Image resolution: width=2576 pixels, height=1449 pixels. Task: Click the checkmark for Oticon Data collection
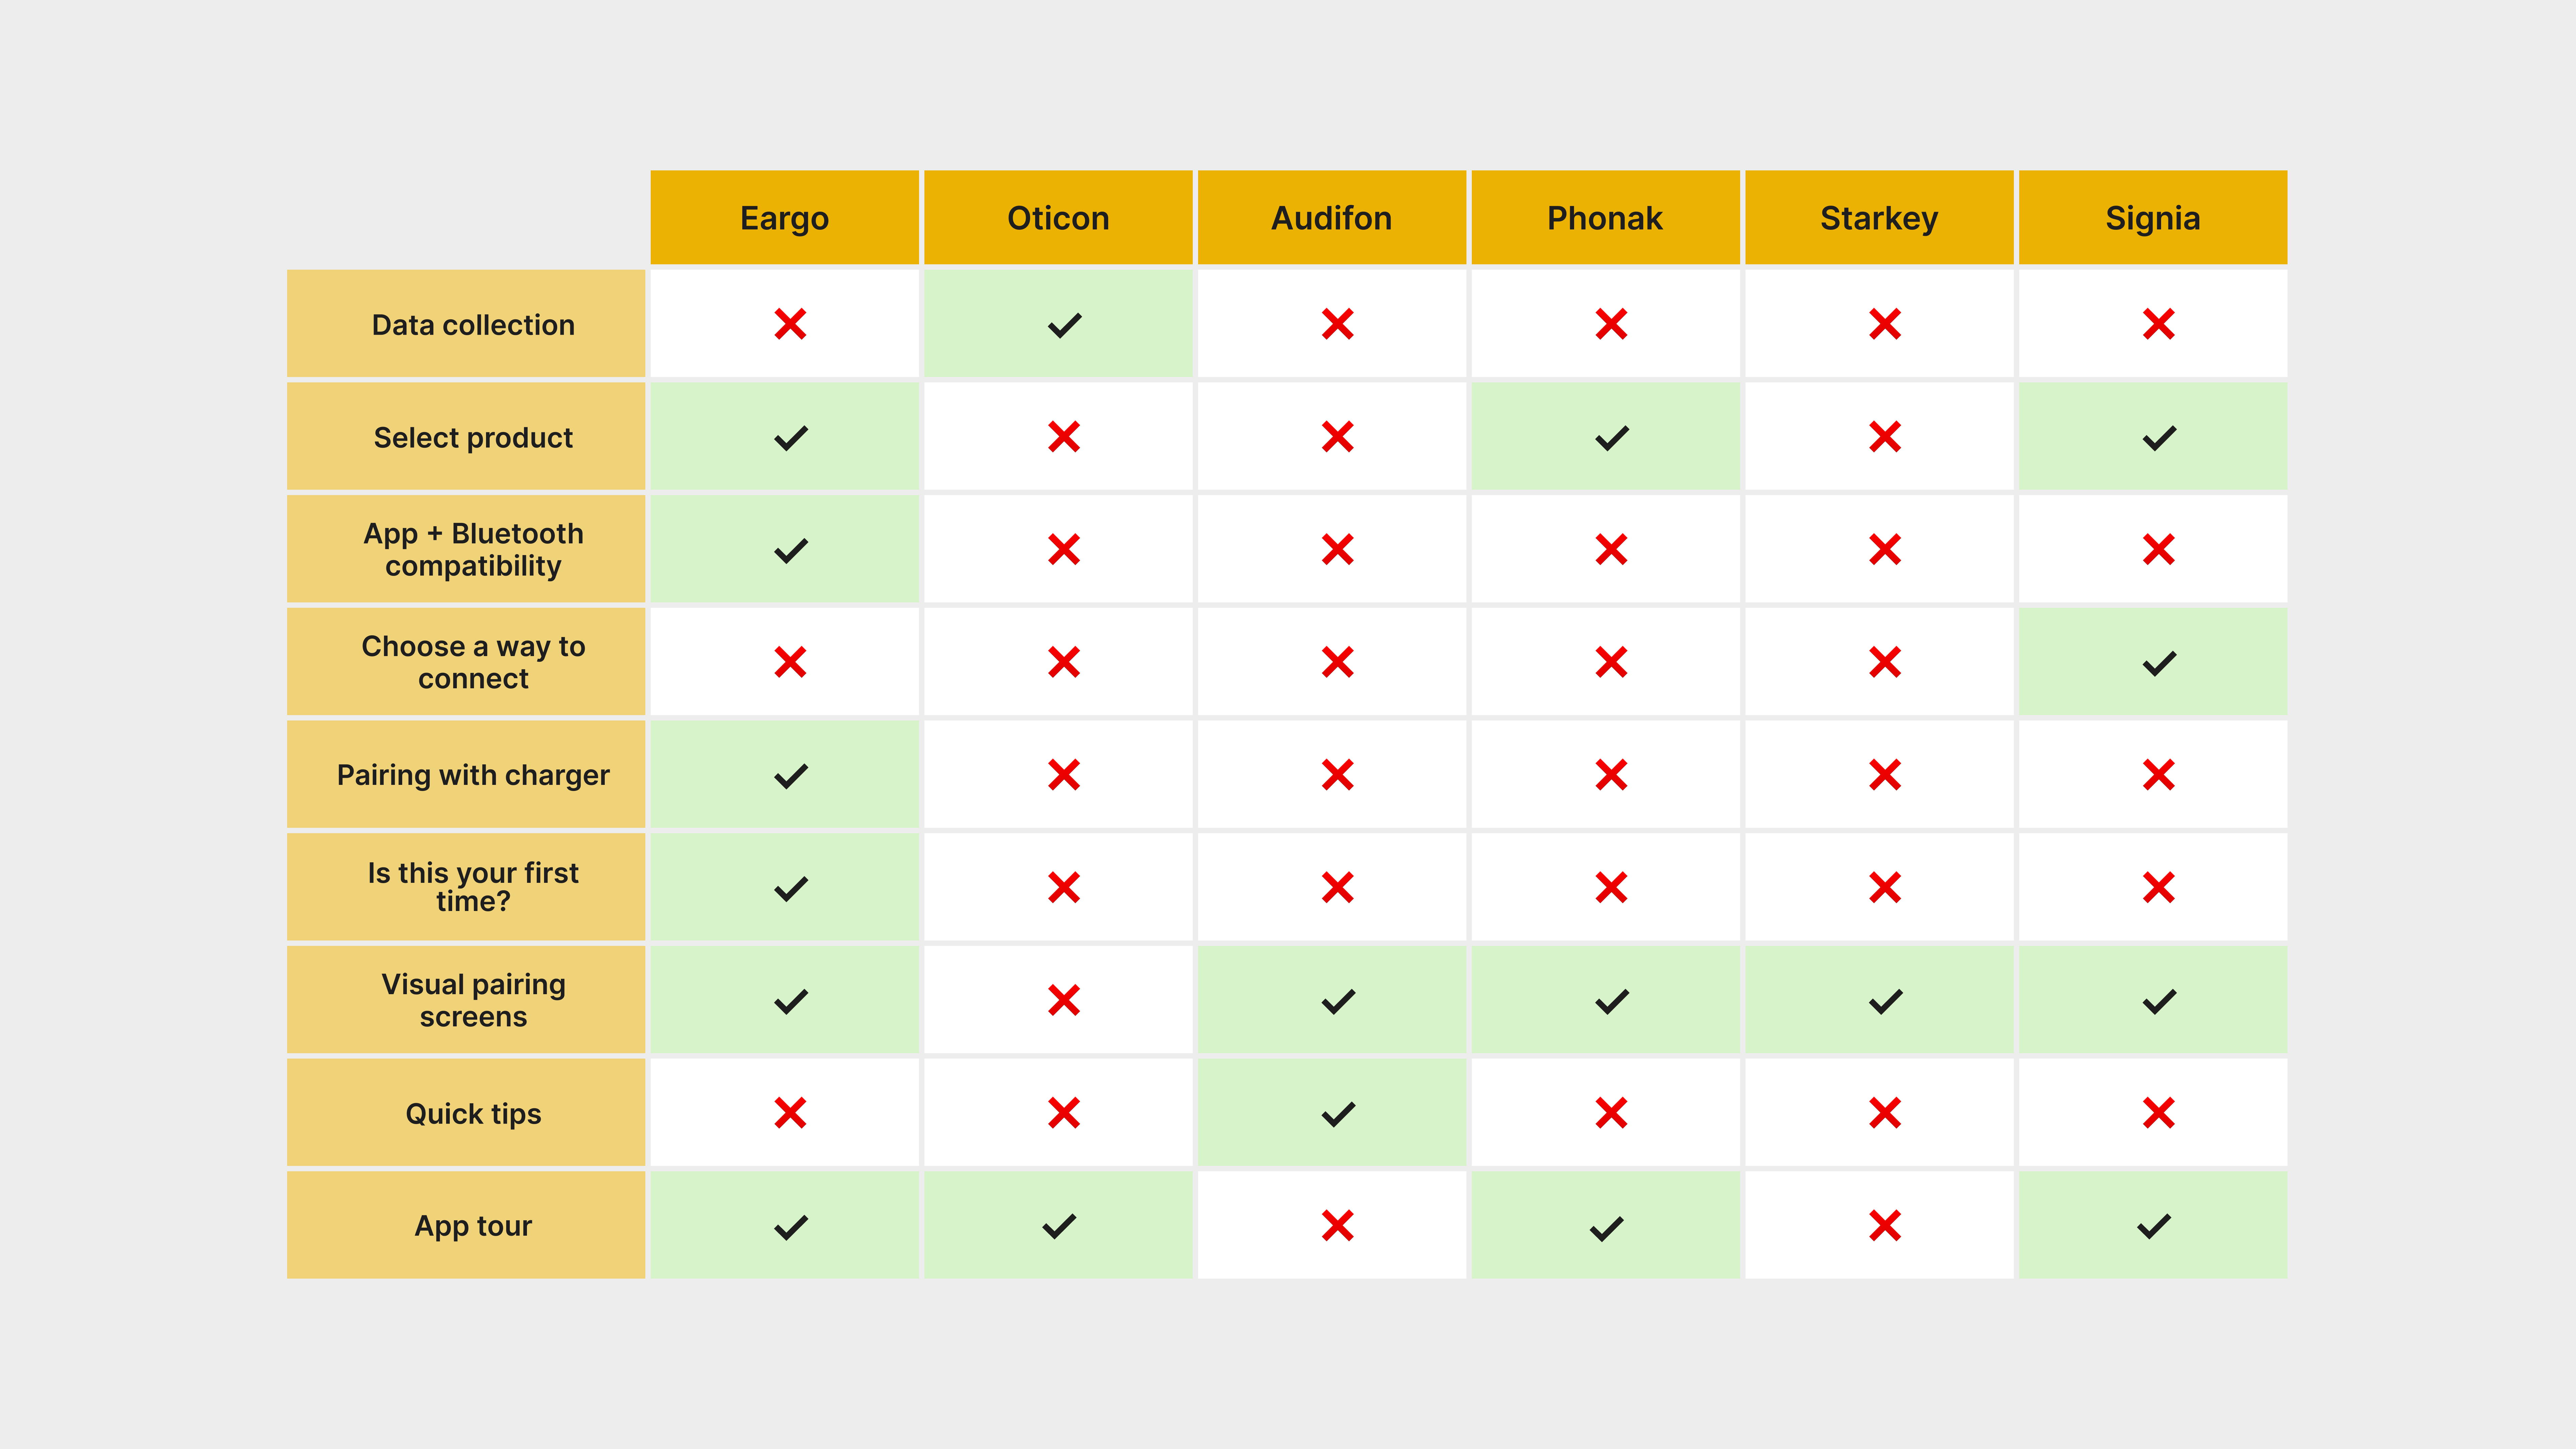point(1064,325)
